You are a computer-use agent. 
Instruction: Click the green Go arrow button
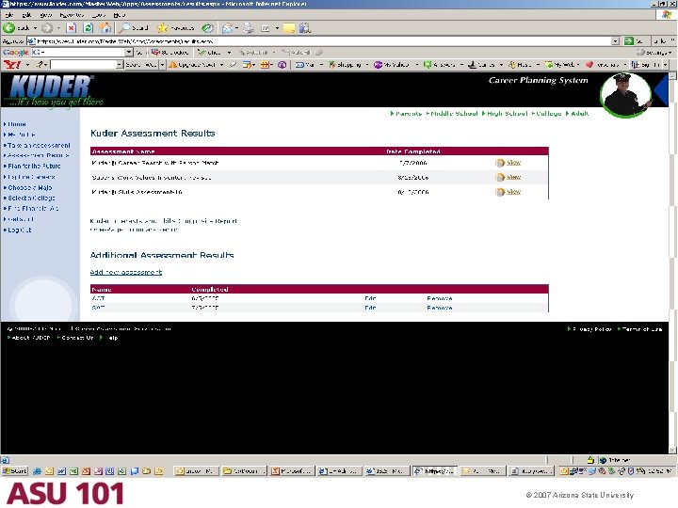click(629, 41)
